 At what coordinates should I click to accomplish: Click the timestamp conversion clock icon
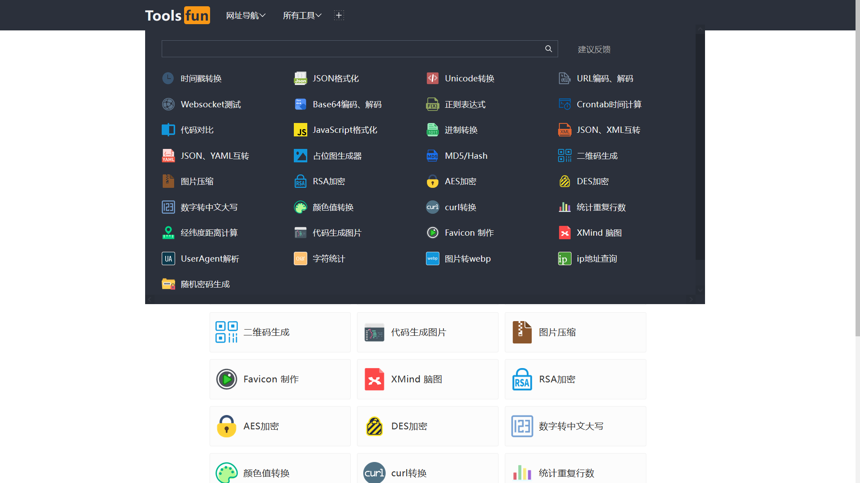[168, 78]
